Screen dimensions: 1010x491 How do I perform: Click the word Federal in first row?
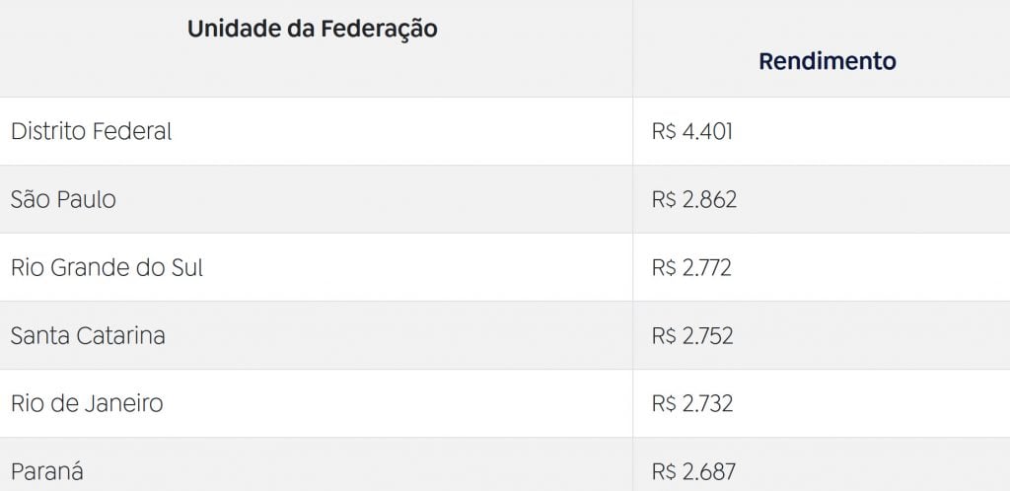[133, 131]
